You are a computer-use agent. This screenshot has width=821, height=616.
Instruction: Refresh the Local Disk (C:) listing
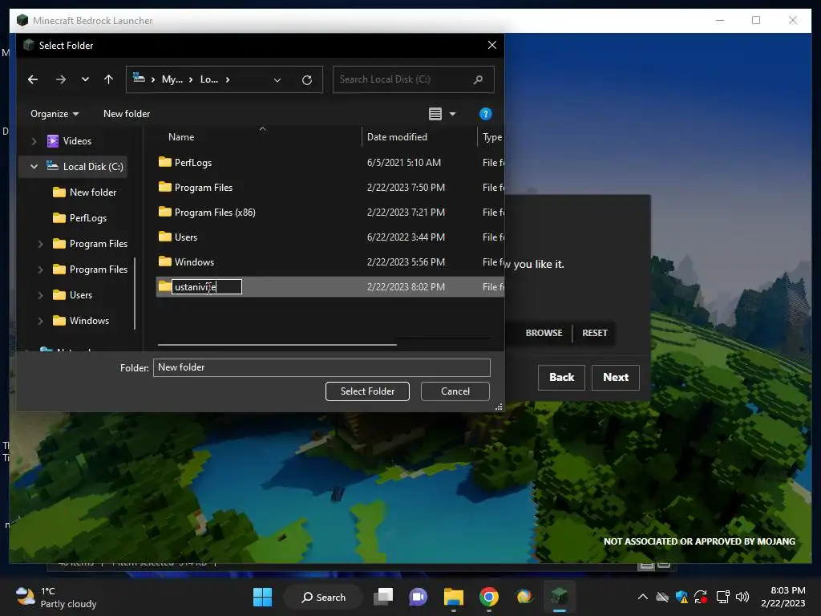307,79
